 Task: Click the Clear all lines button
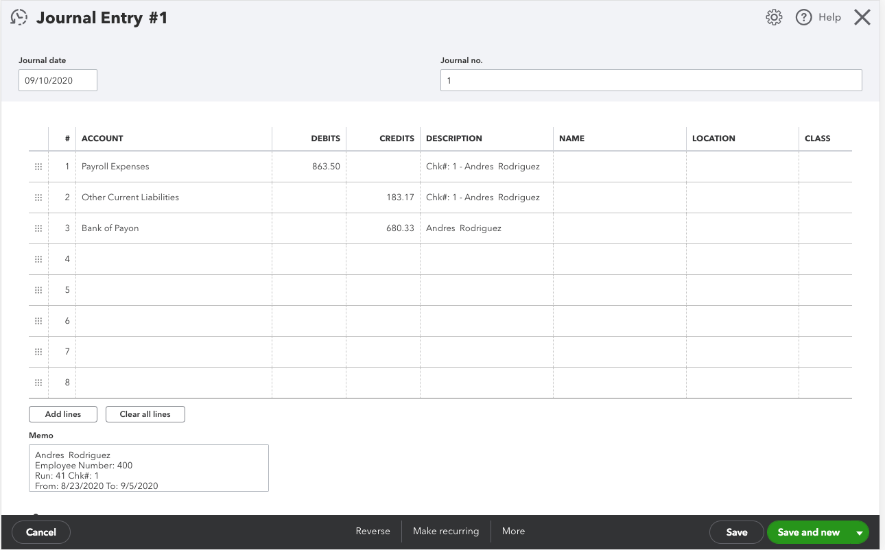point(145,414)
